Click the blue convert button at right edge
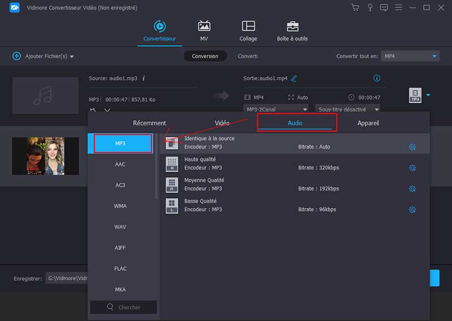The height and width of the screenshot is (321, 452). click(434, 278)
